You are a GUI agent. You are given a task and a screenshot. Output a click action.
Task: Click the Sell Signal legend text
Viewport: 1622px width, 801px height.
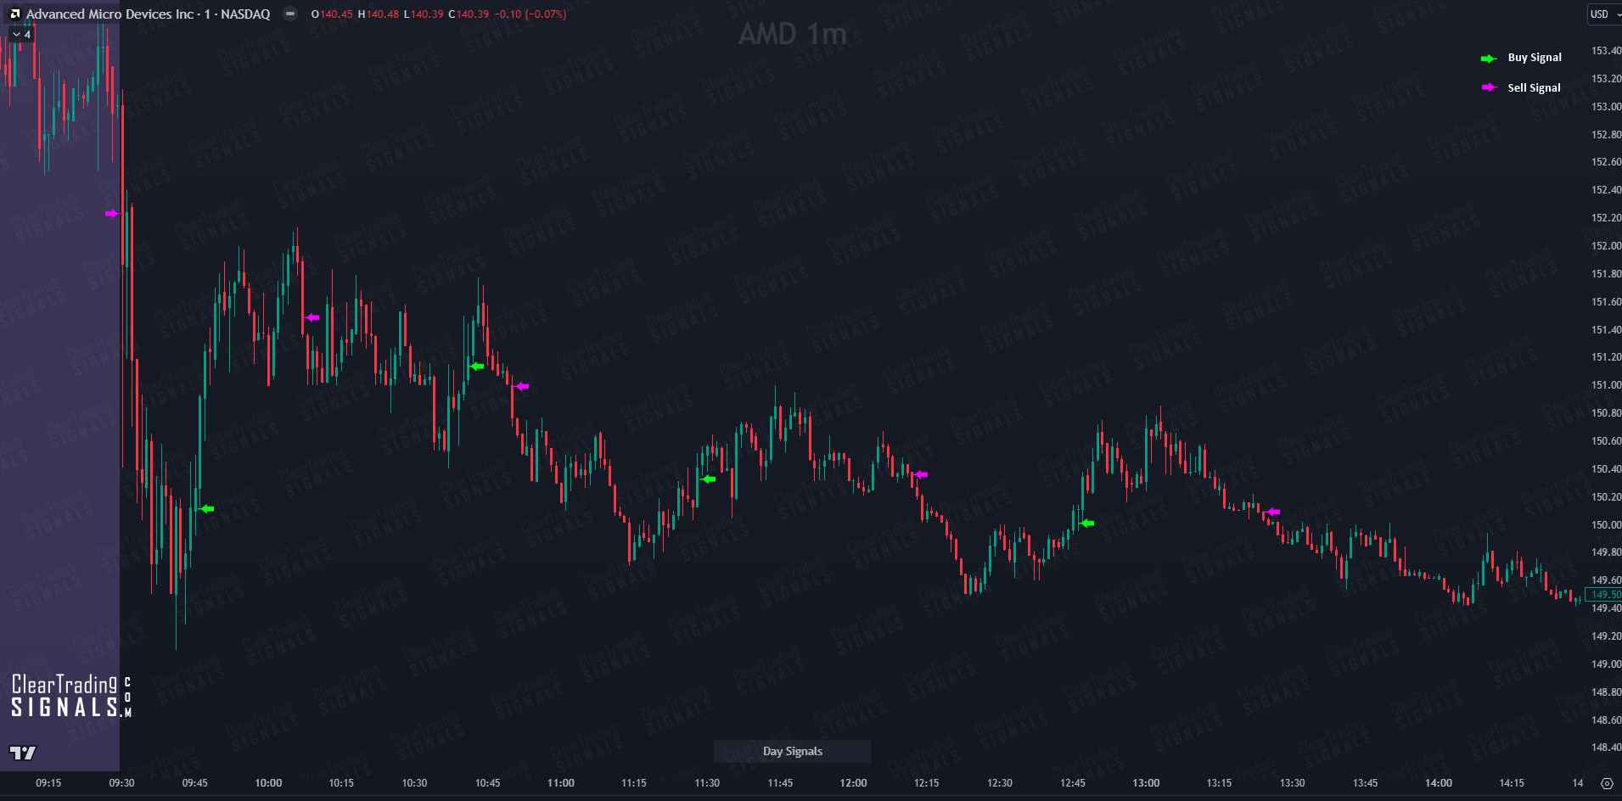click(x=1534, y=87)
